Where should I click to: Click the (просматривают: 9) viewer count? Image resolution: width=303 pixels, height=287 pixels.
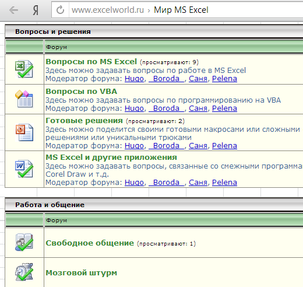169,62
